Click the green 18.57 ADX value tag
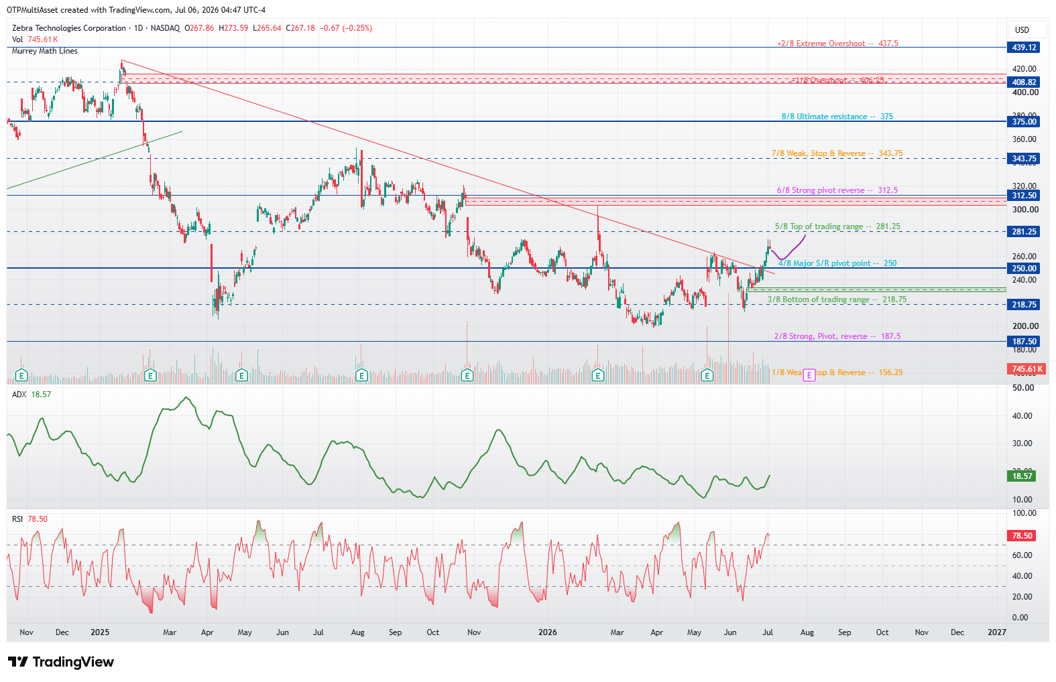This screenshot has width=1056, height=682. pyautogui.click(x=1022, y=476)
